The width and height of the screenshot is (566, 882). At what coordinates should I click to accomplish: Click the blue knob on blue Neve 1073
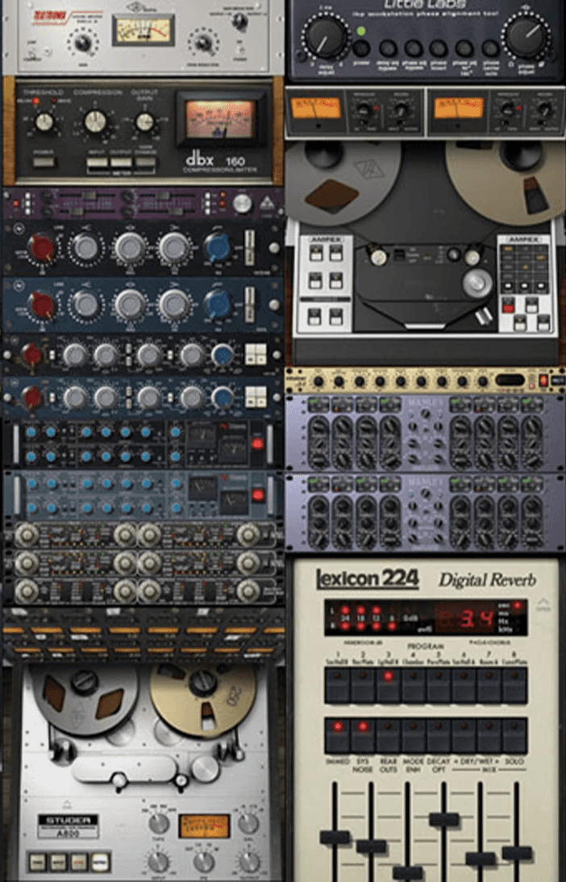tap(217, 304)
